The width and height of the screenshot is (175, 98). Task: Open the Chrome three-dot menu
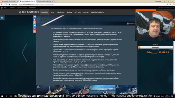(x=174, y=4)
